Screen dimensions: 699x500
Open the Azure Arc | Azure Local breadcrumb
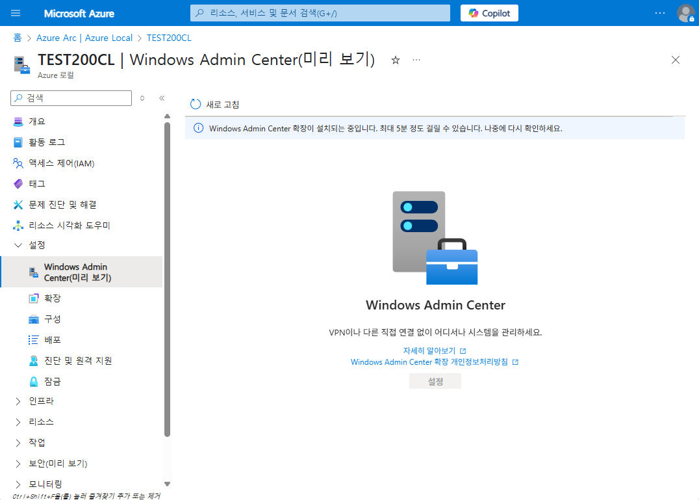(84, 38)
